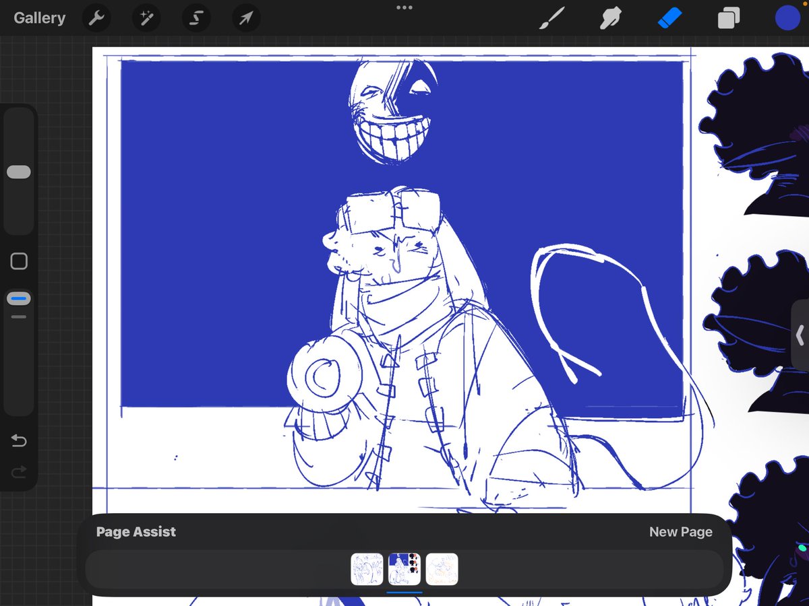This screenshot has width=809, height=606.
Task: Open the Layers panel
Action: click(729, 18)
